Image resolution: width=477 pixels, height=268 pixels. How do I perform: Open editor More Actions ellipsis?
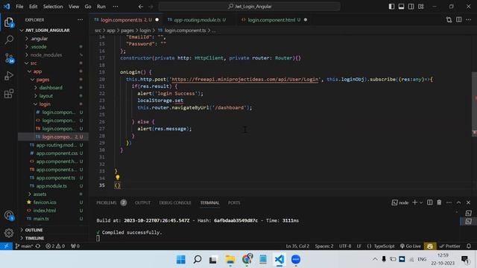469,20
